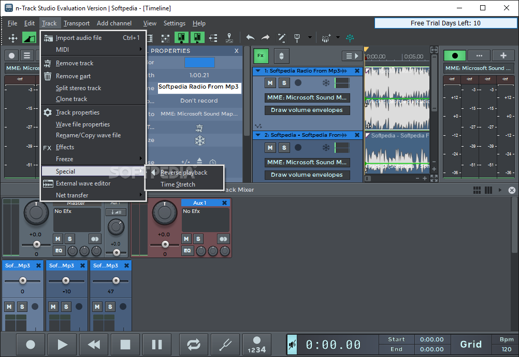This screenshot has height=357, width=519.
Task: Stop playback with Stop button
Action: [125, 345]
